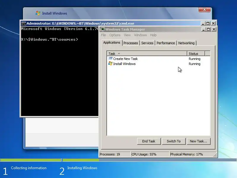Click the command prompt line X:\$Windows.~BT\sources>
This screenshot has height=178, width=237.
coord(49,39)
